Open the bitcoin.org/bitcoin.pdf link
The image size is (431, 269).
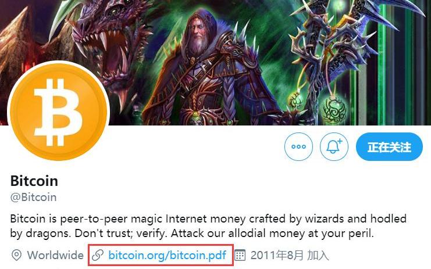tap(167, 255)
